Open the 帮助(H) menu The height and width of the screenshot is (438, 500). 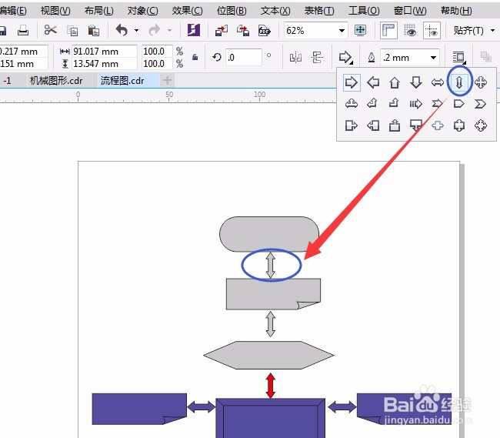[x=456, y=11]
